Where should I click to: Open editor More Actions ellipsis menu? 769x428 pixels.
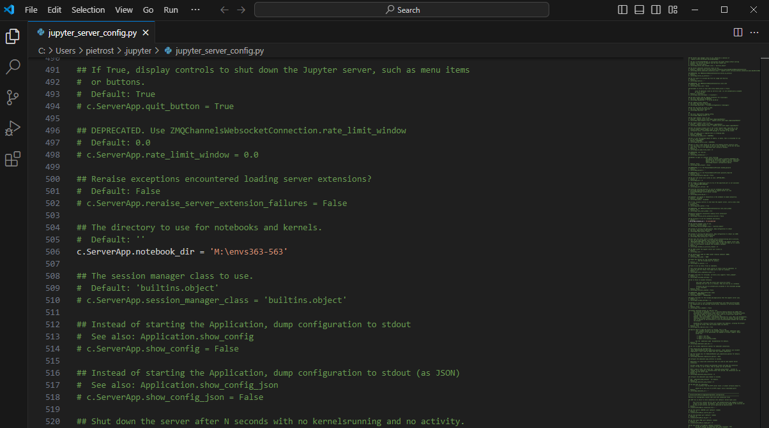755,32
